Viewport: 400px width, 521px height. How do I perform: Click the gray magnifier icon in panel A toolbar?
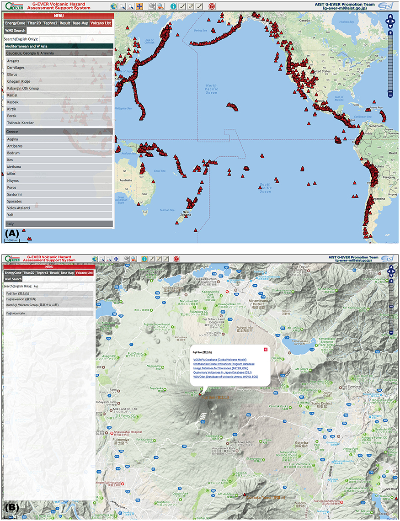click(x=152, y=6)
